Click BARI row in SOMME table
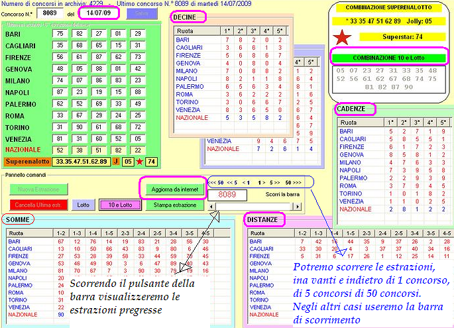Screen dimensions: 454x328 [x=118, y=241]
